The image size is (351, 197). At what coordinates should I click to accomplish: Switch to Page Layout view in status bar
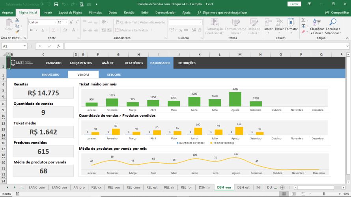pyautogui.click(x=293, y=193)
